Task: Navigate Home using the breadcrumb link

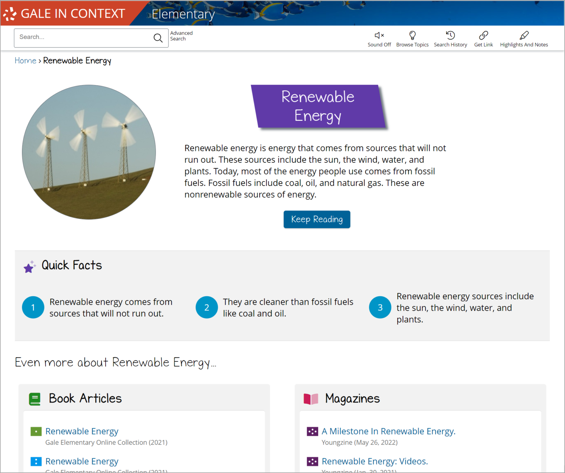Action: [x=25, y=60]
